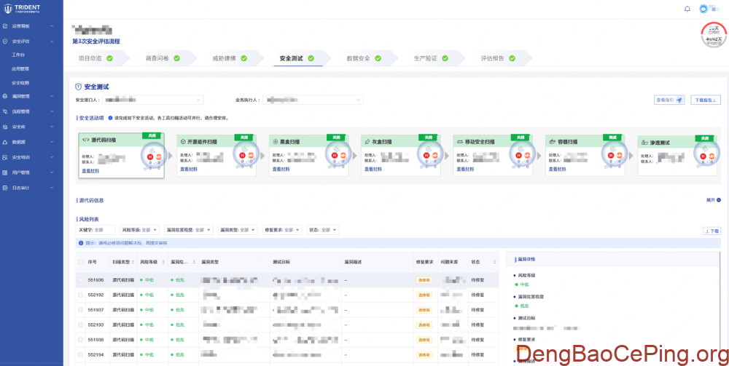The height and width of the screenshot is (366, 729).
Task: Open the 安全接口人 dropdown
Action: [x=152, y=100]
